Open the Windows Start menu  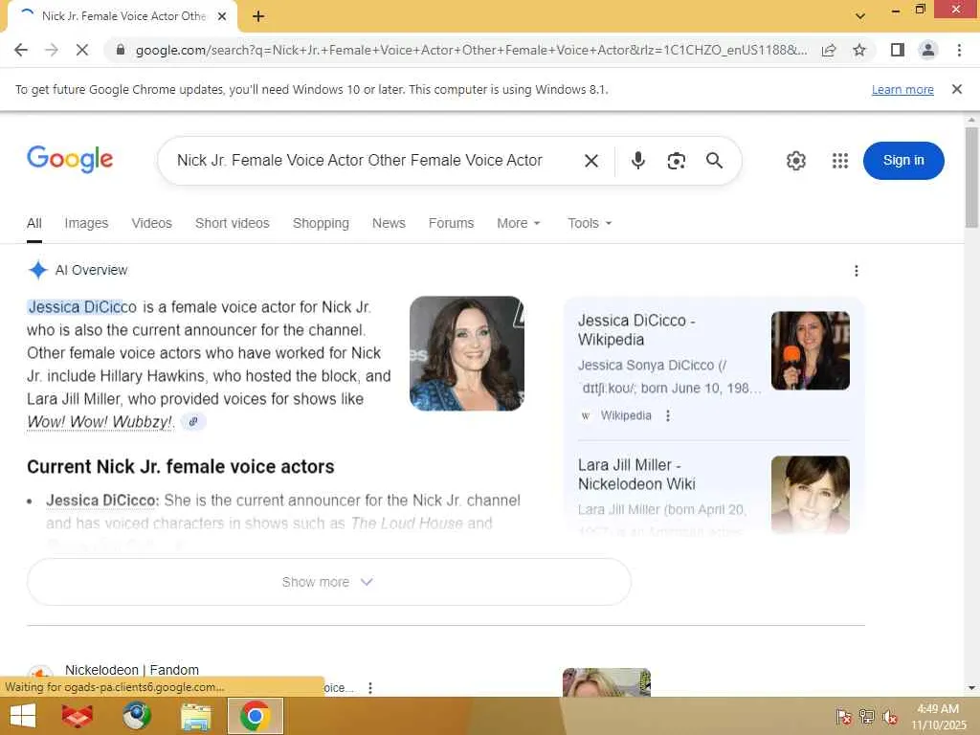(23, 716)
